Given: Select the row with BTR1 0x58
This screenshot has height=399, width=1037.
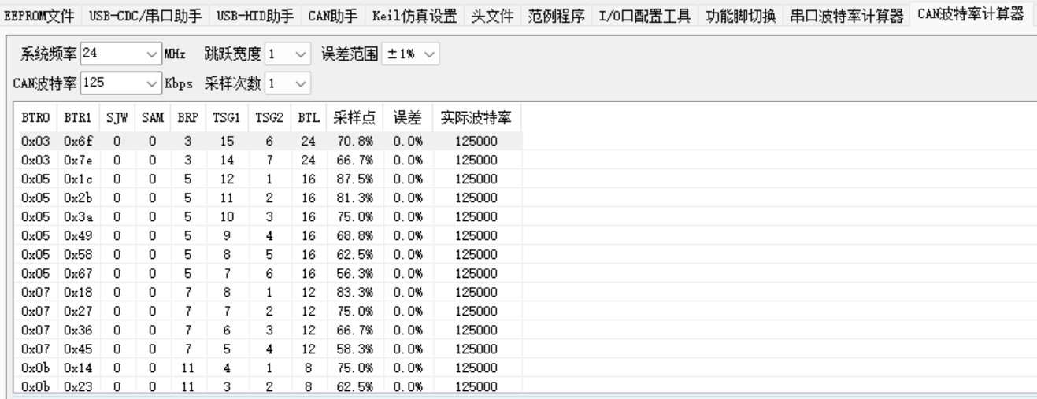Looking at the screenshot, I should 269,254.
